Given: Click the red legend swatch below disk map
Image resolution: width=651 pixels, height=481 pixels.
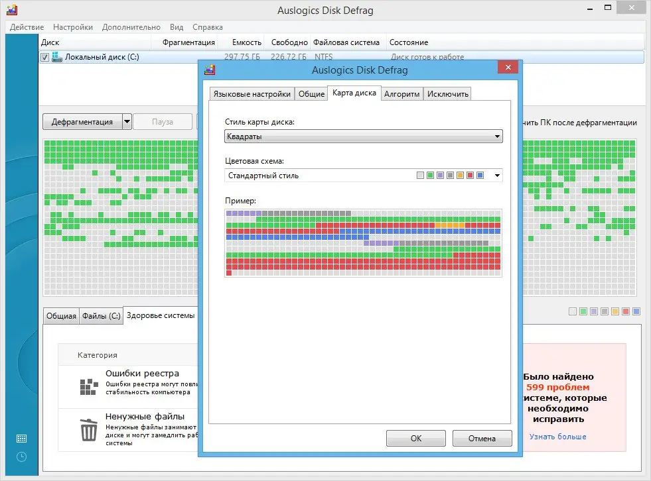Looking at the screenshot, I should (x=626, y=311).
